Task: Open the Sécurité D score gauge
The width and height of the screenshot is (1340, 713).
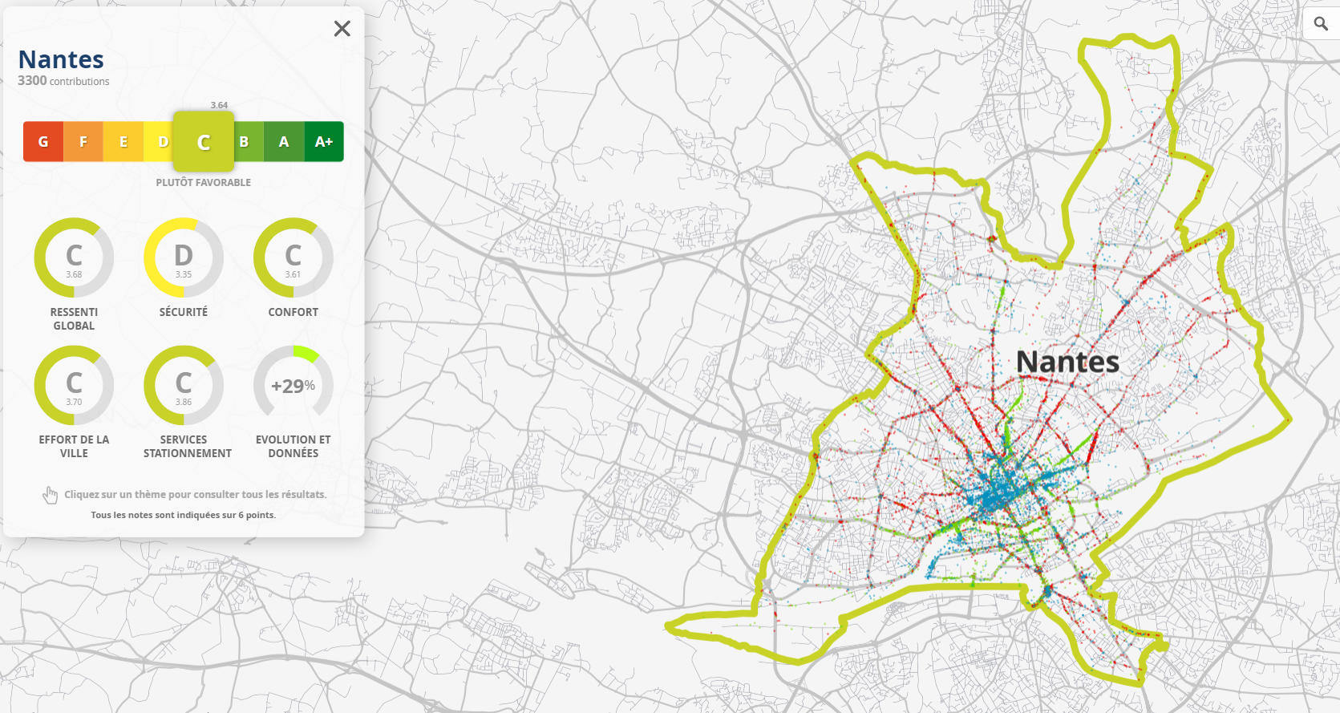Action: pyautogui.click(x=184, y=257)
